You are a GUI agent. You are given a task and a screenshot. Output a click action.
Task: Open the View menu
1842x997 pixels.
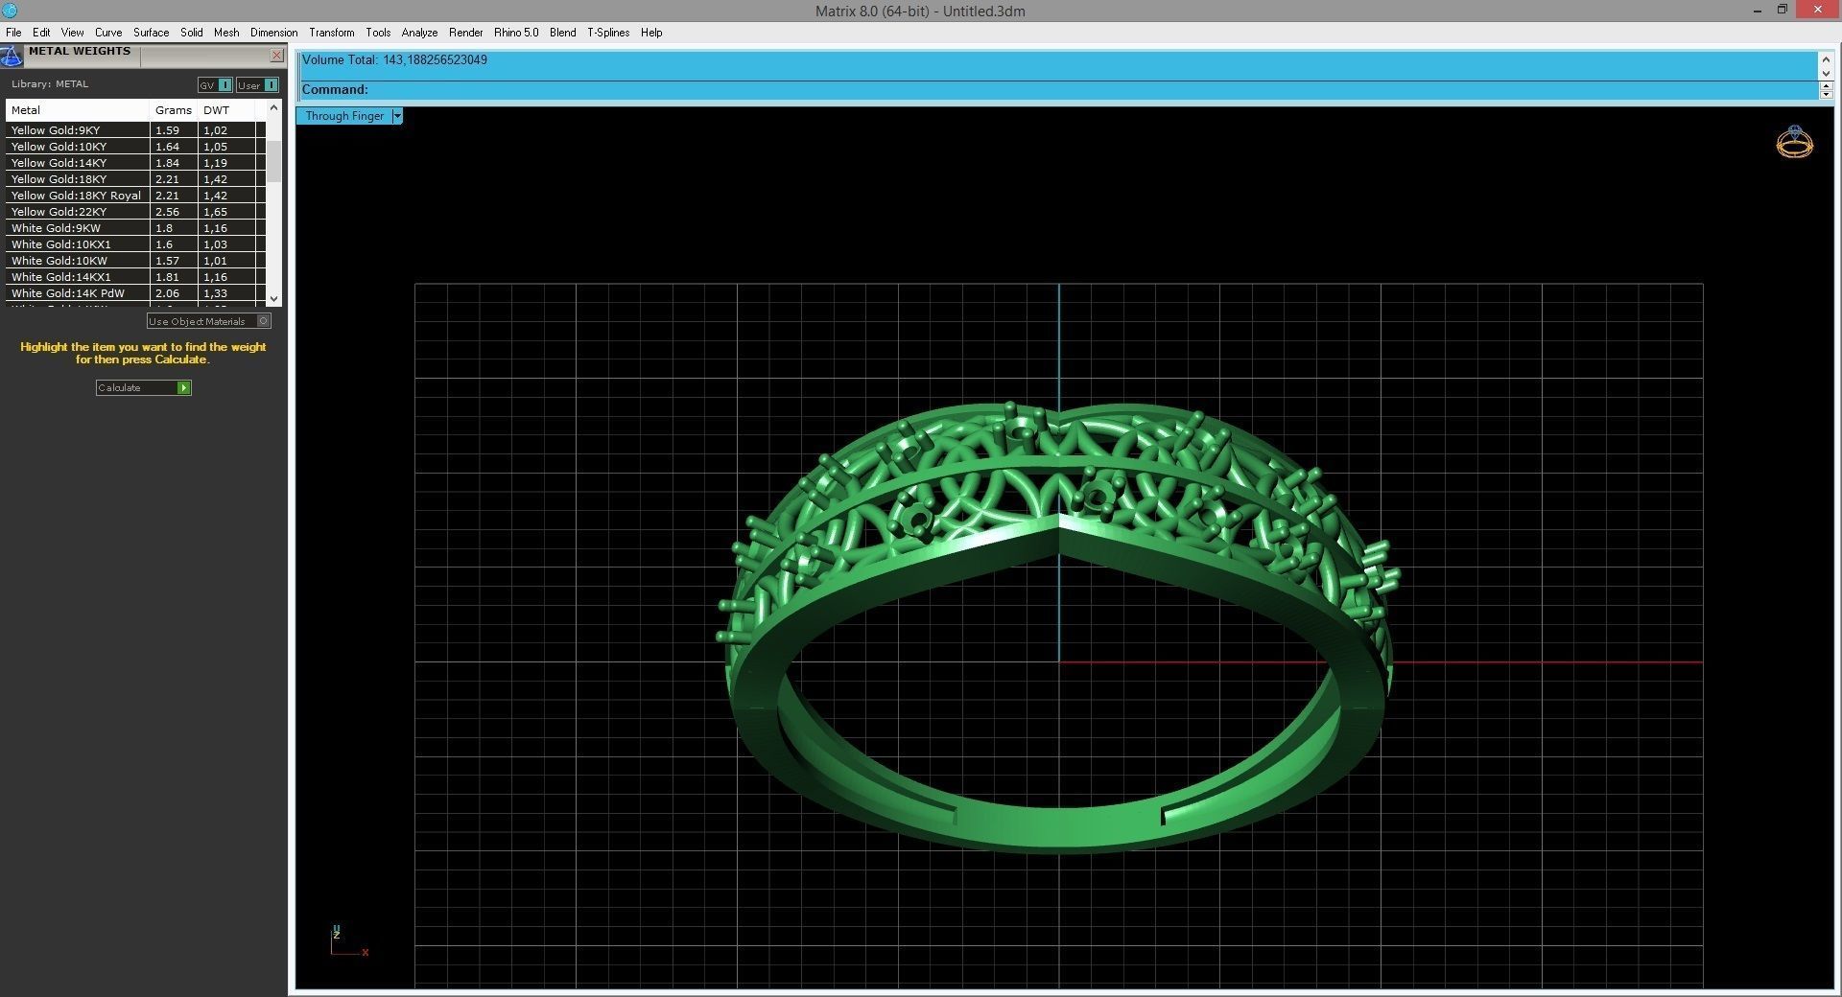[72, 33]
